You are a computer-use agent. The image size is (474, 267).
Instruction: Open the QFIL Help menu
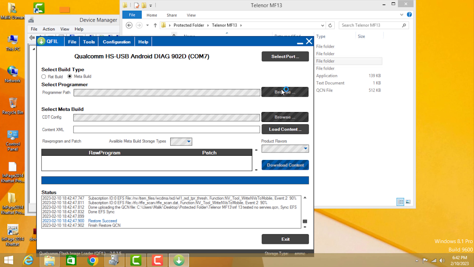pos(143,42)
